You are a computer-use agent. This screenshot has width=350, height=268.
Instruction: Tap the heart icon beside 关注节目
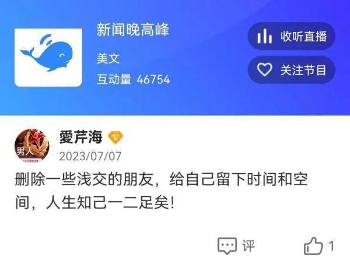(264, 69)
